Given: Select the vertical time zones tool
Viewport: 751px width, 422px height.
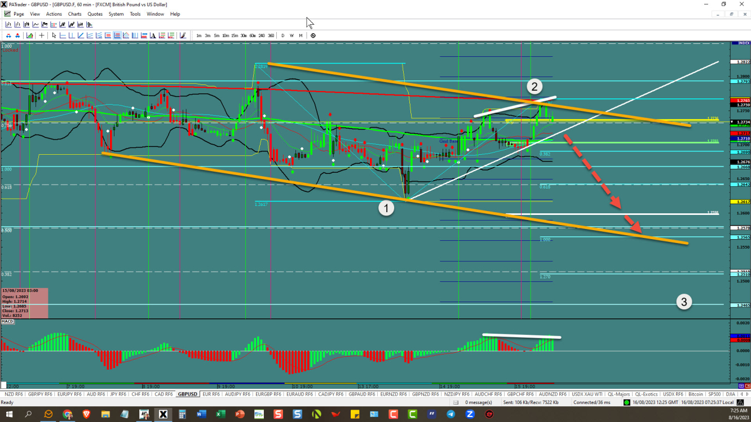Looking at the screenshot, I should coord(135,35).
